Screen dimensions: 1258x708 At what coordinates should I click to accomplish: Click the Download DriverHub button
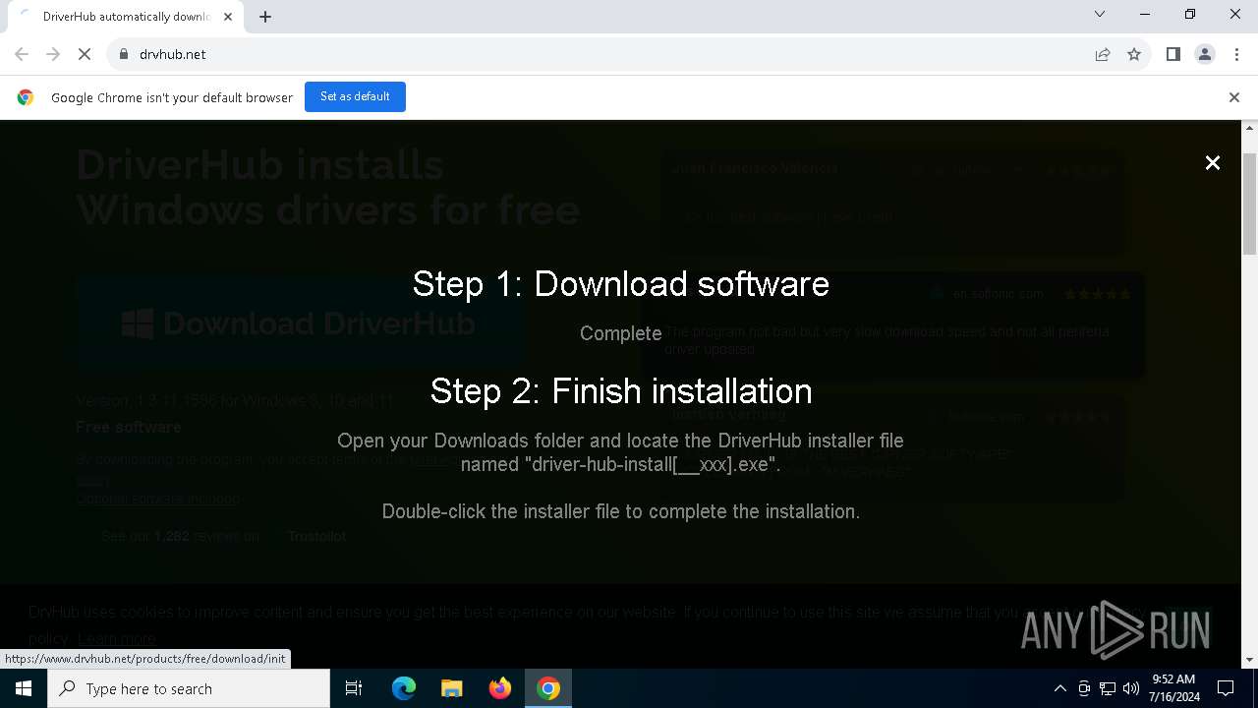pyautogui.click(x=301, y=324)
